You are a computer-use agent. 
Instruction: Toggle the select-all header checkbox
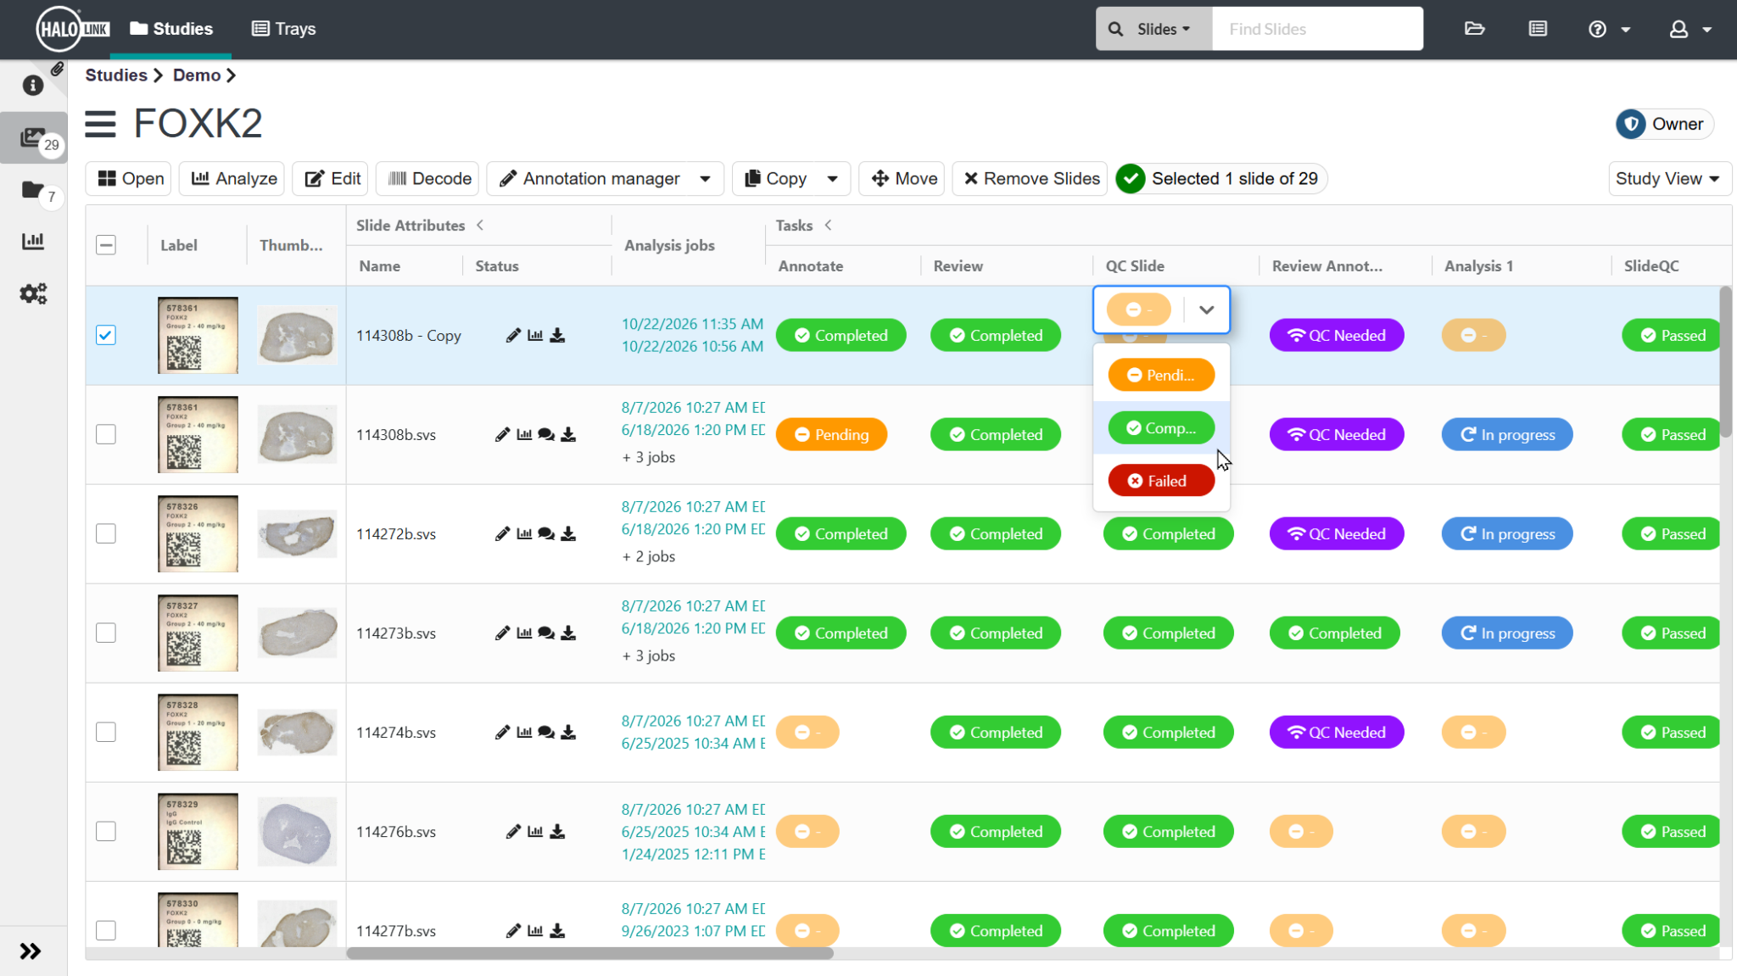[x=106, y=245]
